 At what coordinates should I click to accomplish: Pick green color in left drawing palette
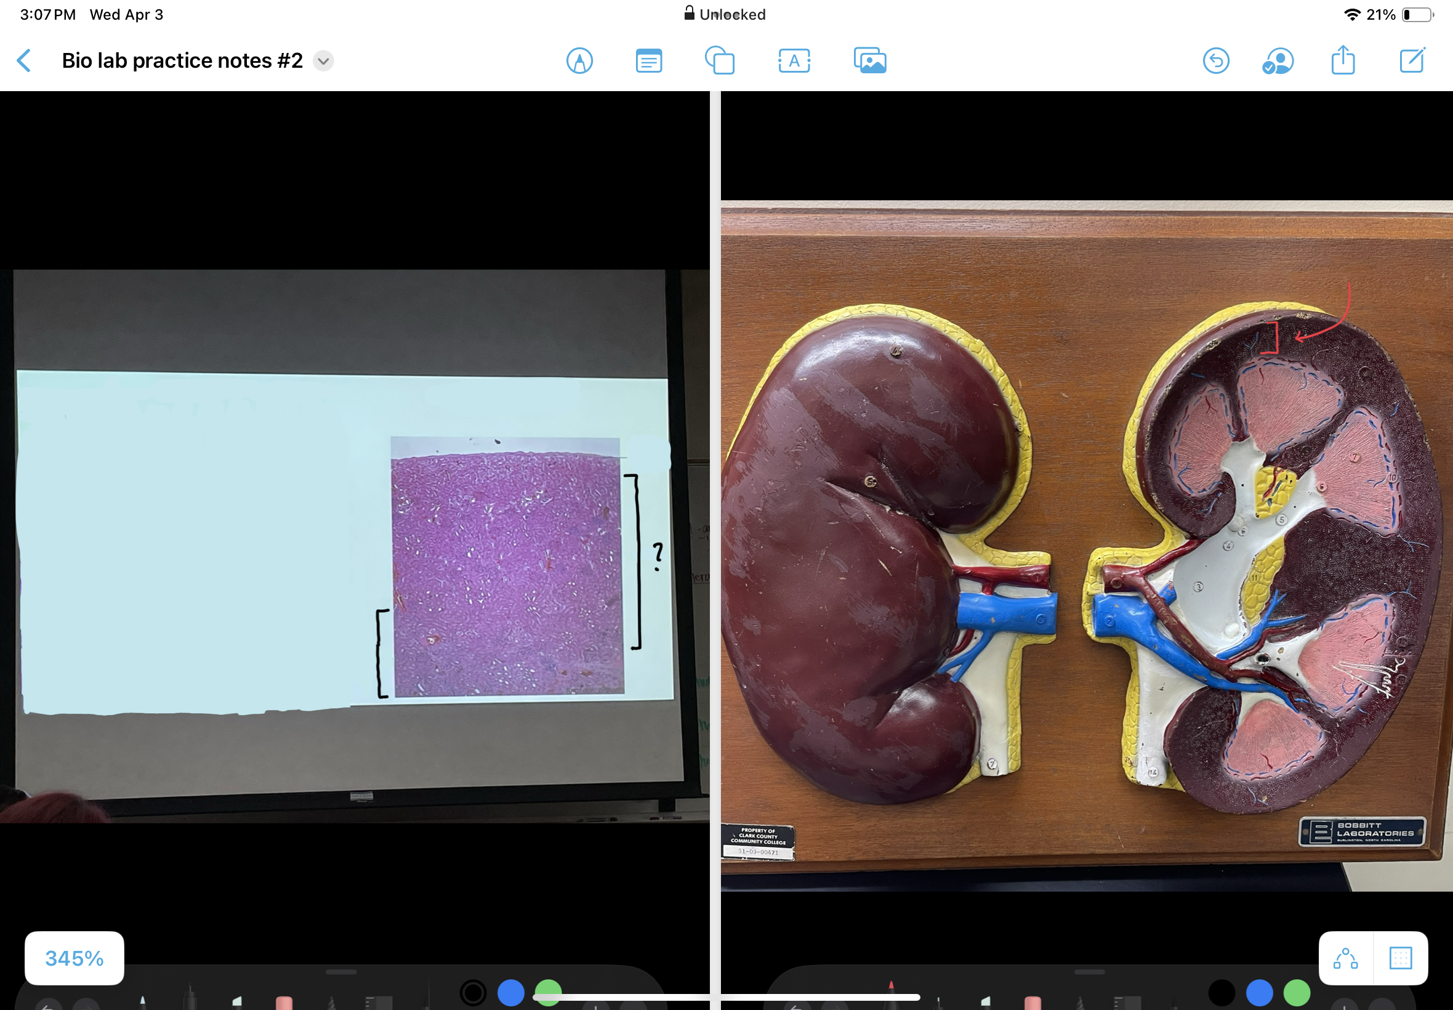tap(548, 992)
